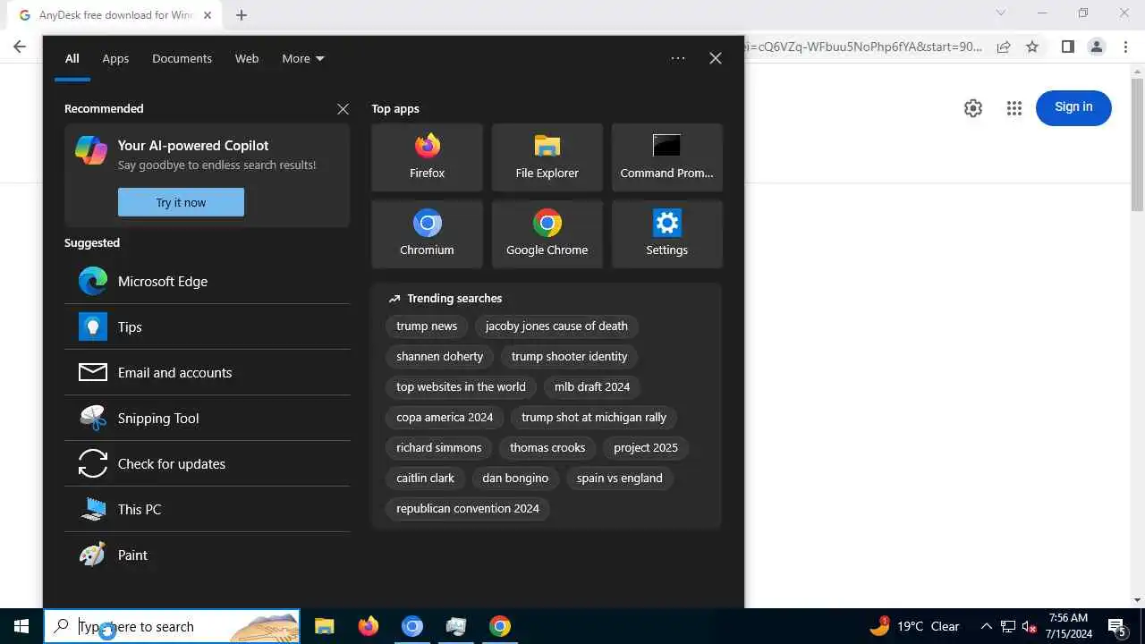Open Settings from Top apps
This screenshot has height=644, width=1145.
point(666,234)
